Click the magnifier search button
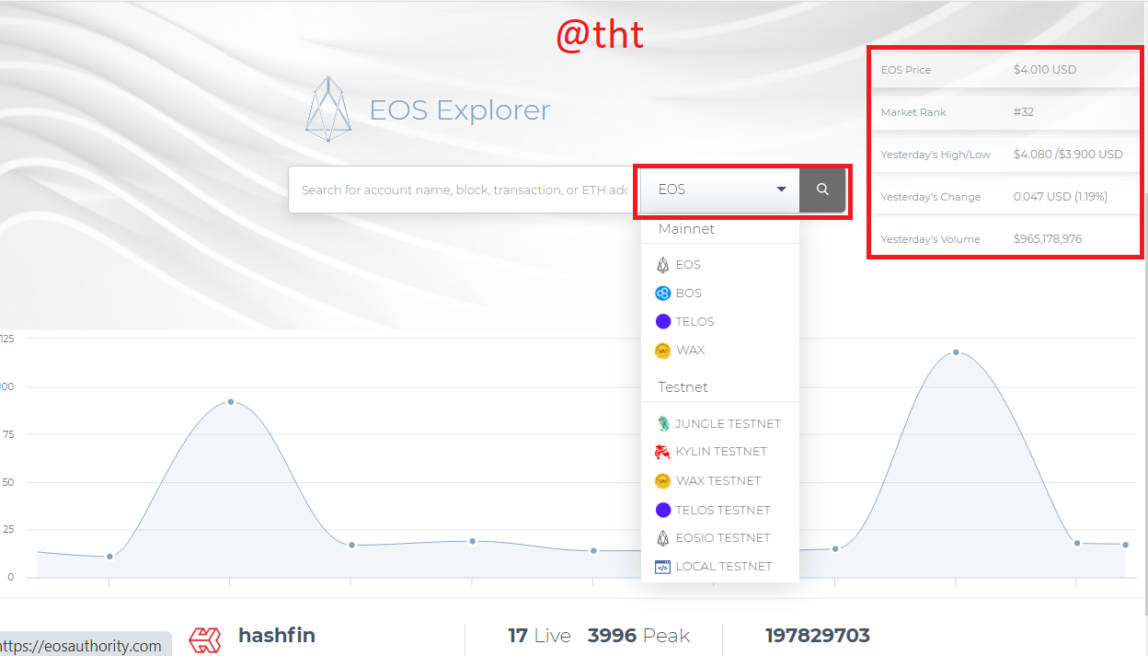Screen dimensions: 1148x656 822,190
